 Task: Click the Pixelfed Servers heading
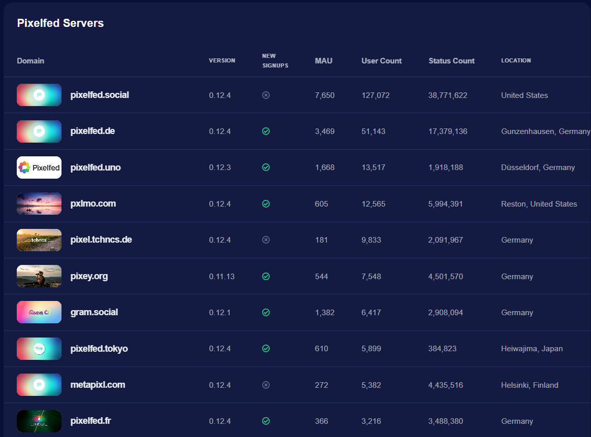(60, 23)
